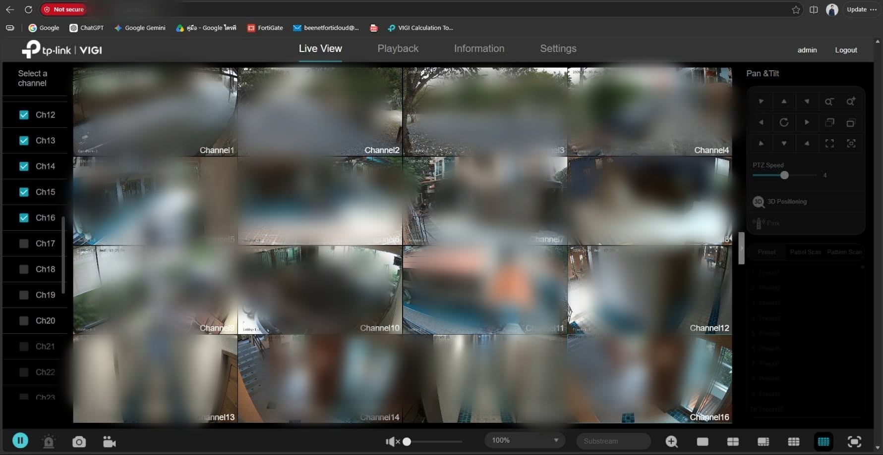Image resolution: width=883 pixels, height=455 pixels.
Task: Pan camera right with PTZ arrow
Action: (x=807, y=122)
